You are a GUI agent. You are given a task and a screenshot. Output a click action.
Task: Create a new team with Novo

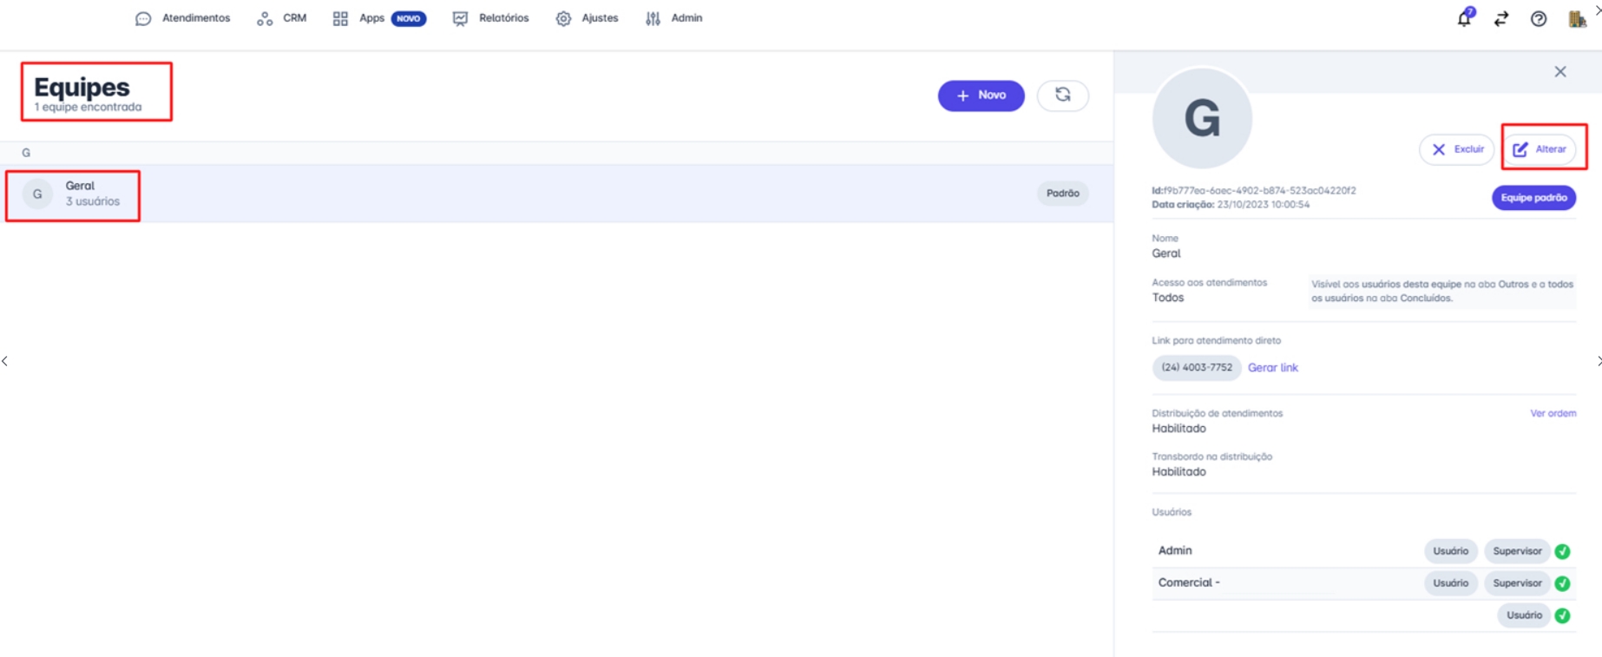point(981,95)
